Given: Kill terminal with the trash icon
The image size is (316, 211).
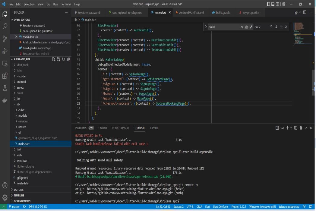Looking at the screenshot, I should (300, 128).
